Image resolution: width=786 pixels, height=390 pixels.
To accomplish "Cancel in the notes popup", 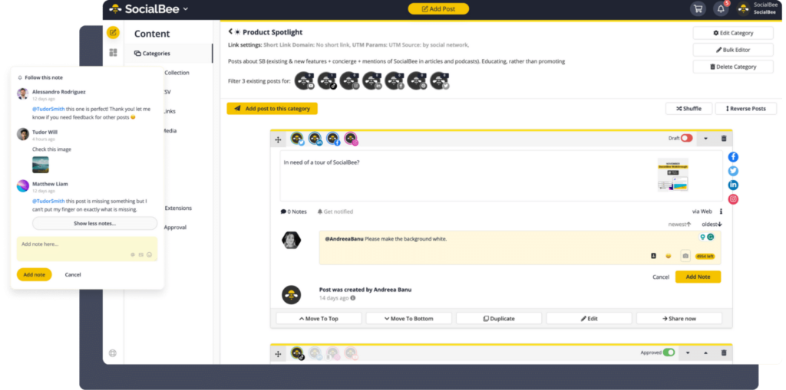I will (x=73, y=274).
